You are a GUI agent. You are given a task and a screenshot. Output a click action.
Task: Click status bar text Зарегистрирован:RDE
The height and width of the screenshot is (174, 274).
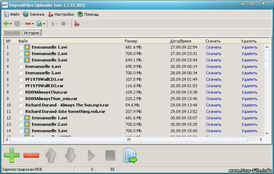click(22, 169)
